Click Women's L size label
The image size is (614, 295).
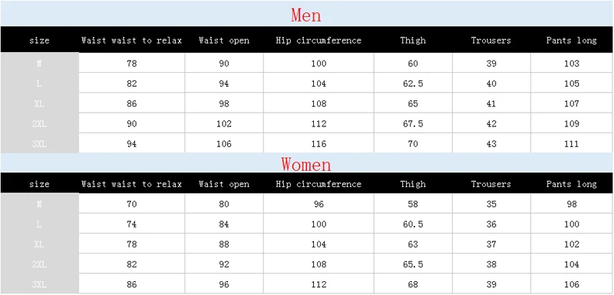click(x=39, y=225)
